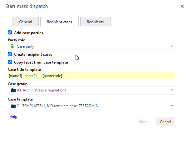Click the folder icon in Case group field
This screenshot has height=150, width=188.
13,90
